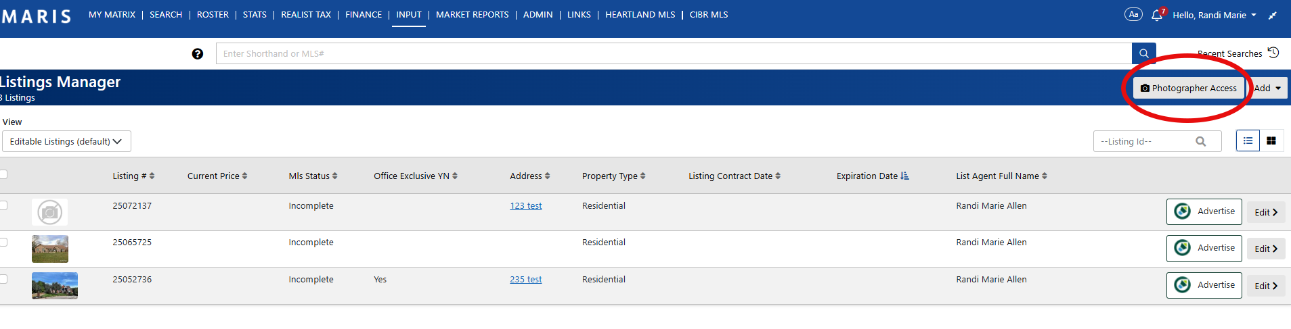Expand the Editable Listings view dropdown

click(66, 141)
